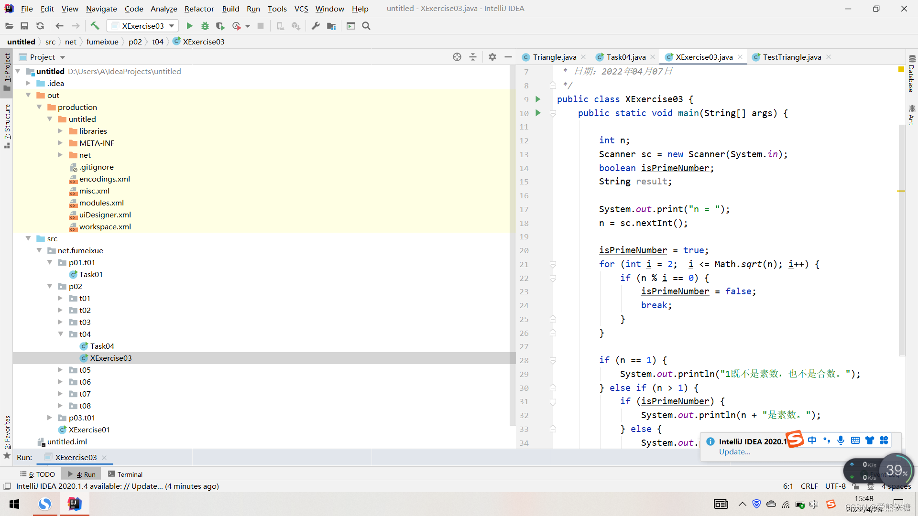Click t04 breadcrumb in navigation bar

158,42
